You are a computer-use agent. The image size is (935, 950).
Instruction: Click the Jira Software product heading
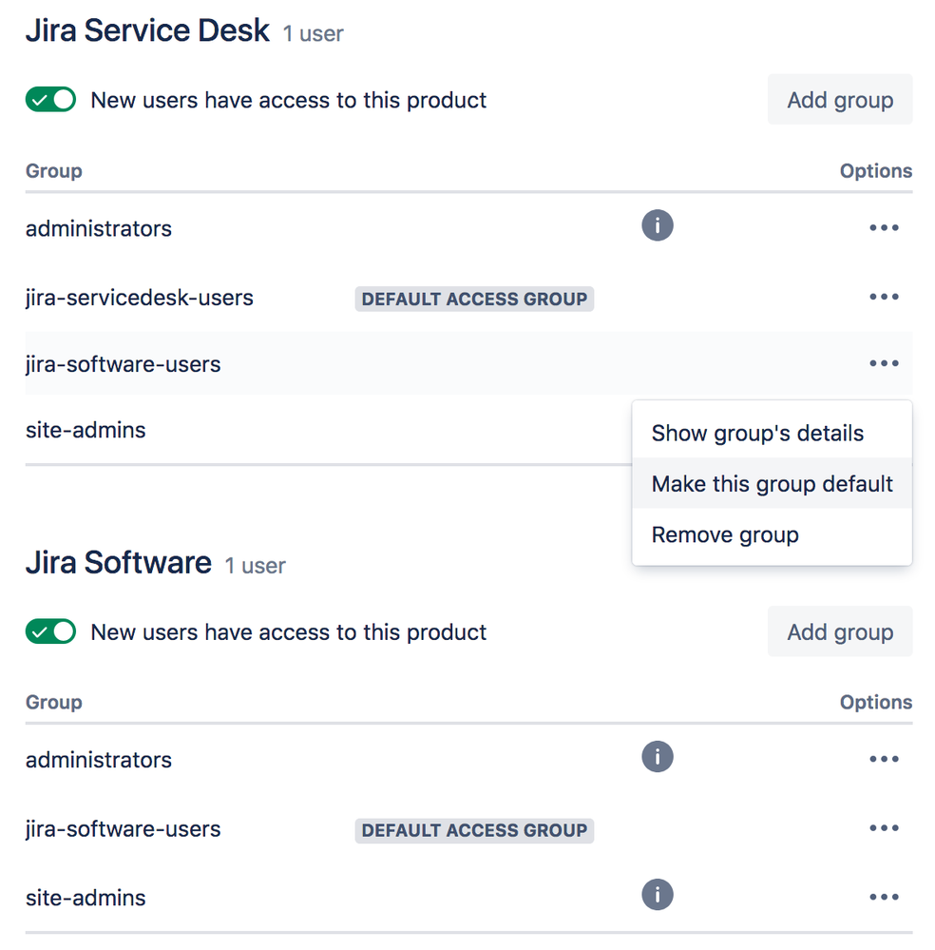[x=118, y=562]
